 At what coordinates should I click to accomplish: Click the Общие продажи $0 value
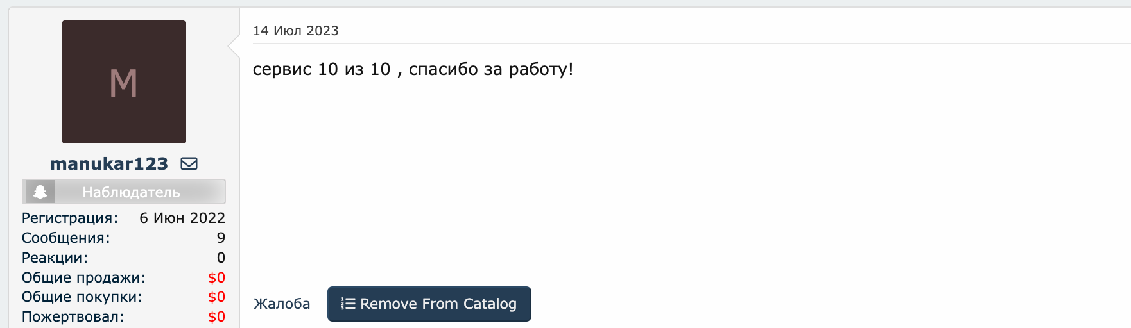click(216, 277)
